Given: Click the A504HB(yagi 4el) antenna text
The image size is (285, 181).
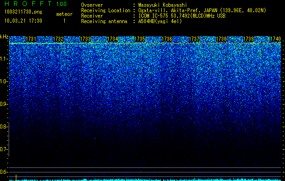Looking at the screenshot, I should pyautogui.click(x=160, y=21).
